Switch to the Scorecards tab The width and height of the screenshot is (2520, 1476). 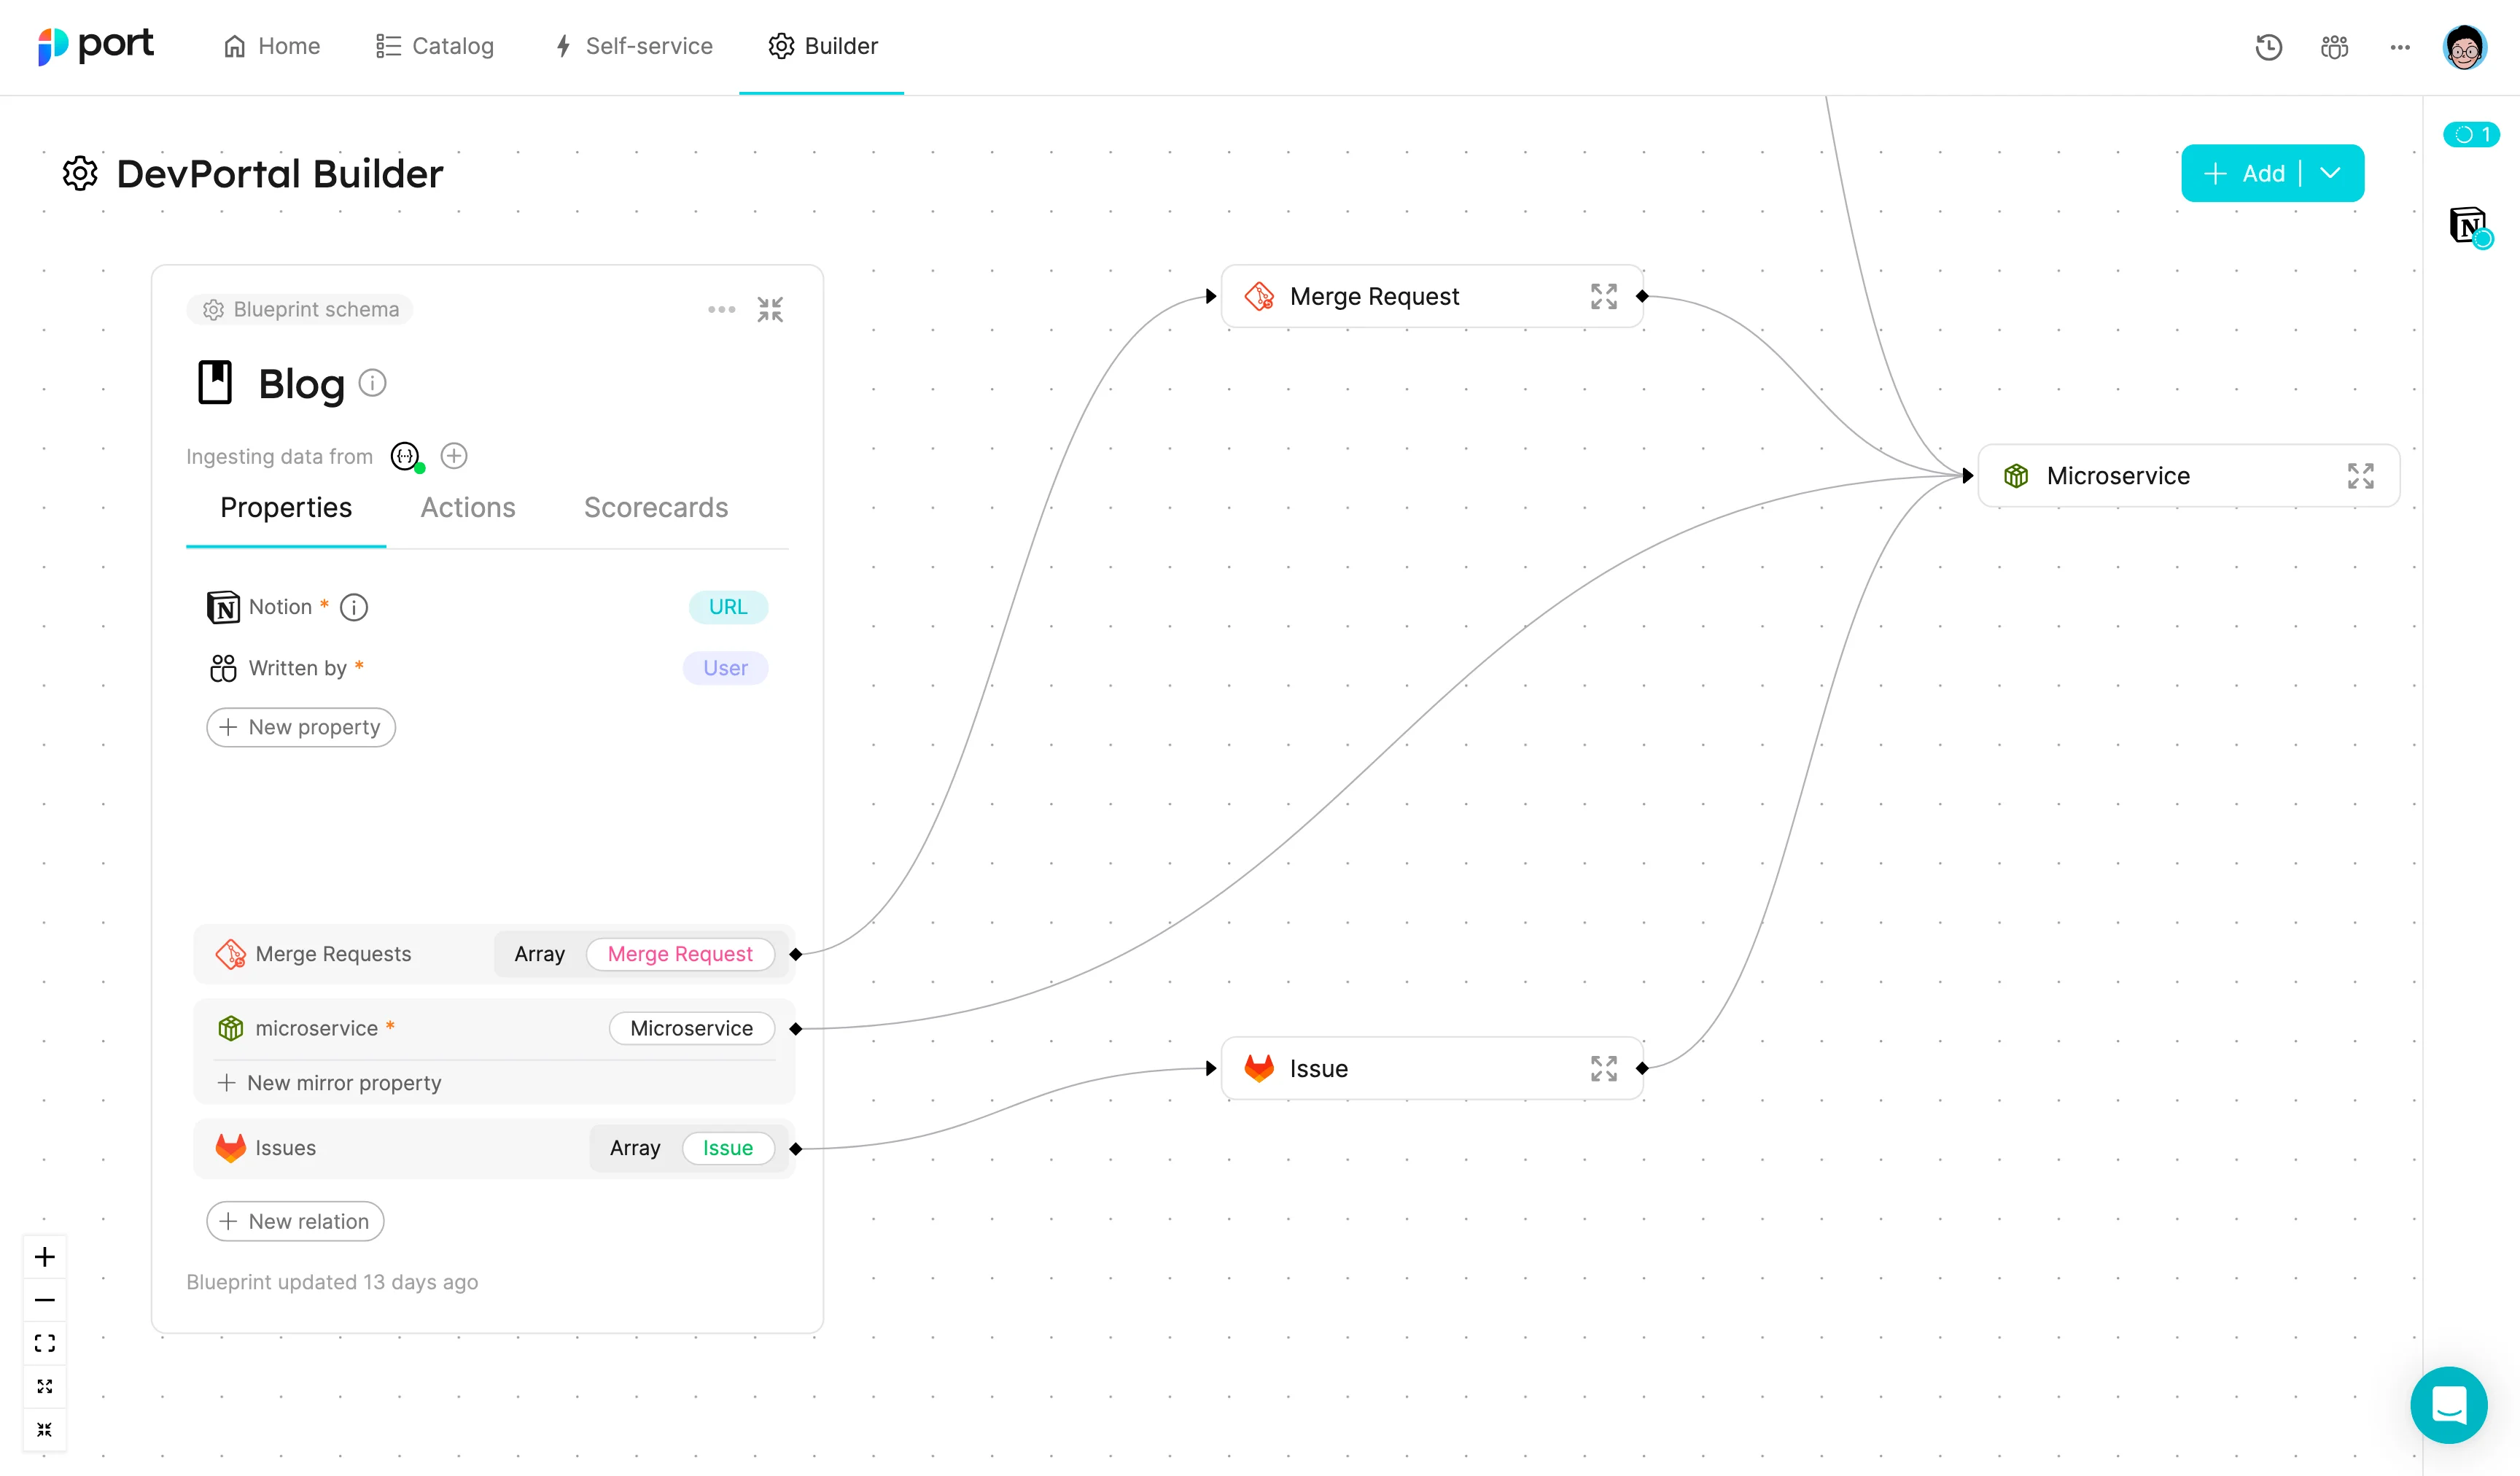coord(656,508)
